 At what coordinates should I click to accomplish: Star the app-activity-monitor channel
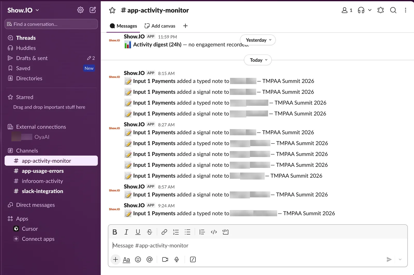pyautogui.click(x=112, y=10)
